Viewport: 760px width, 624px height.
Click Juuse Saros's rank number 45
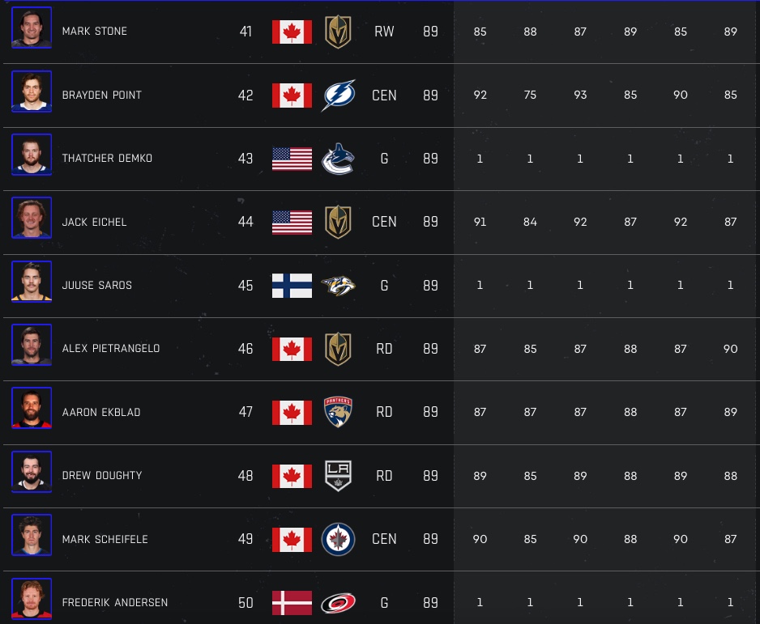[246, 286]
